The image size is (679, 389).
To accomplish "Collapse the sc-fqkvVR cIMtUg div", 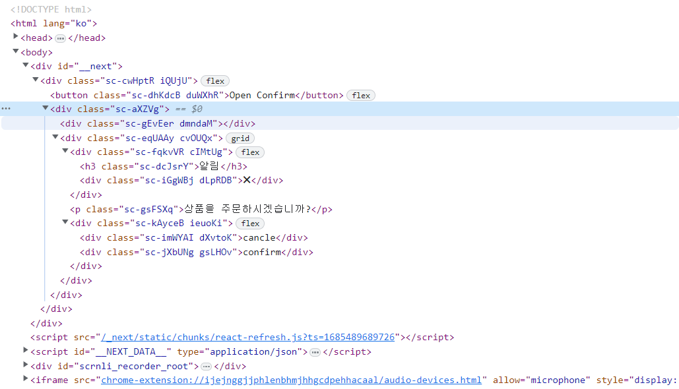I will [x=65, y=151].
